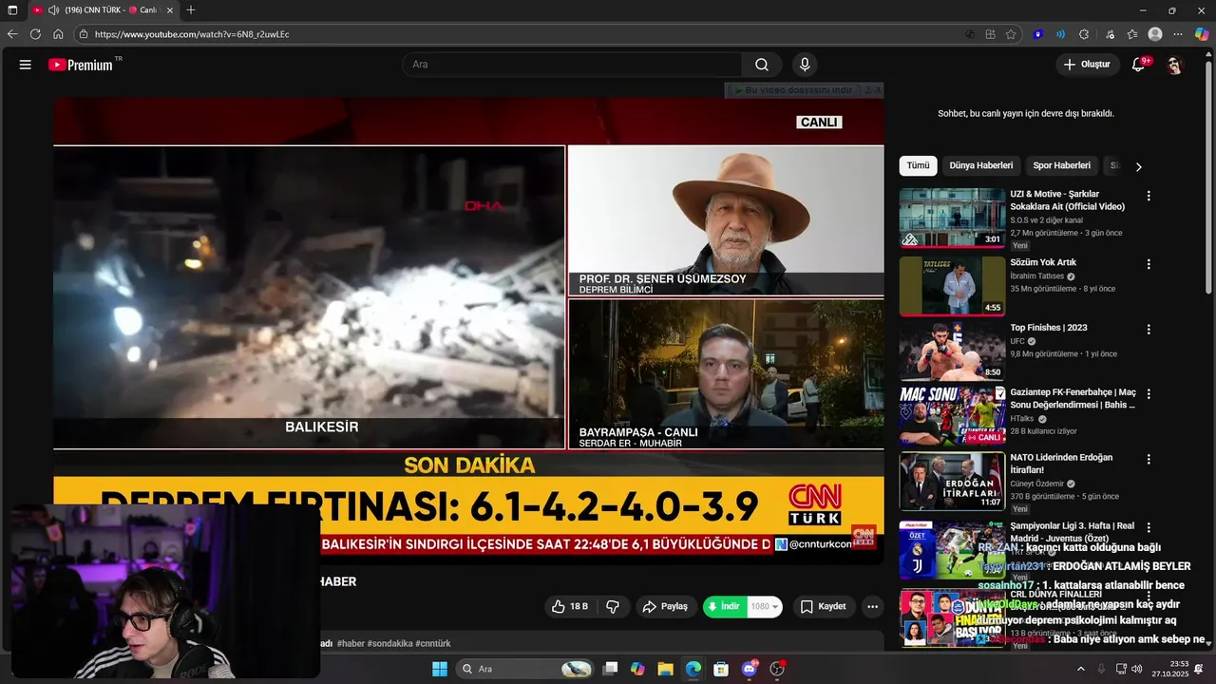Open options for Şampiyonlar Ligi Real Madrid video

(1149, 527)
